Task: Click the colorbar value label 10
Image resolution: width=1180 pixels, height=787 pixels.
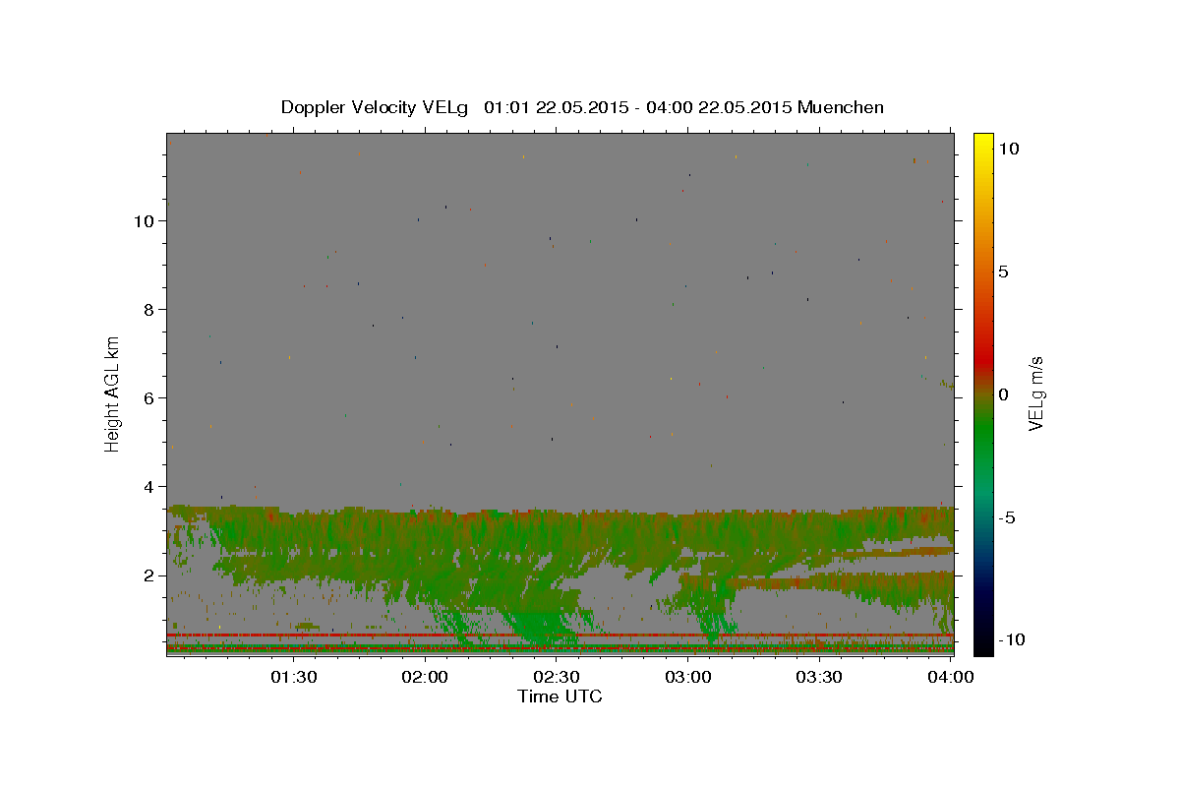Action: (x=1008, y=148)
